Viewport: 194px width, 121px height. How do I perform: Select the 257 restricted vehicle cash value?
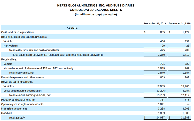click(187, 41)
